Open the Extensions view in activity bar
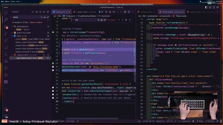Image resolution: width=223 pixels, height=125 pixels. [6, 40]
